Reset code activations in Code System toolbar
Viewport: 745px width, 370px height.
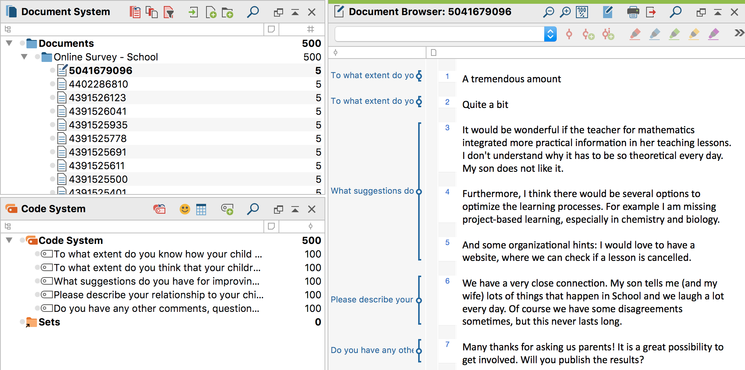[159, 209]
